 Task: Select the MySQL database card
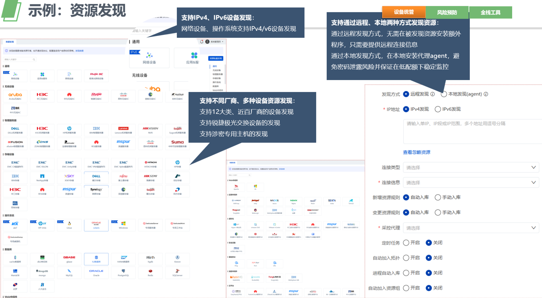coord(69,273)
